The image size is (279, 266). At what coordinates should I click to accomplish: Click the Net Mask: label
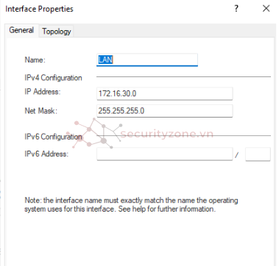40,111
